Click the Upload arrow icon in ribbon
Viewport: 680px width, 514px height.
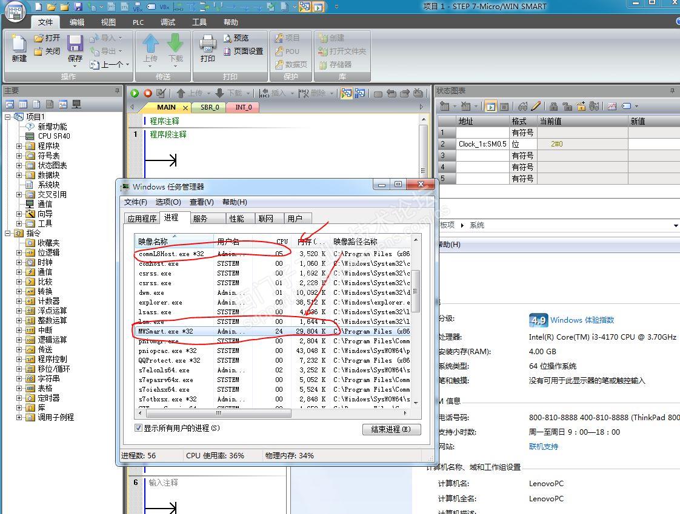click(150, 44)
